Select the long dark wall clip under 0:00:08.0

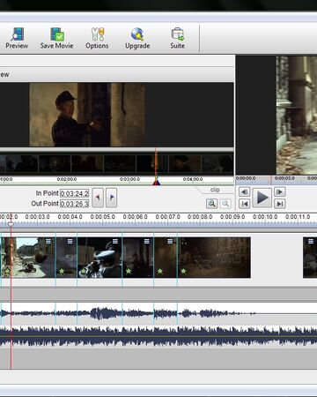(x=214, y=258)
